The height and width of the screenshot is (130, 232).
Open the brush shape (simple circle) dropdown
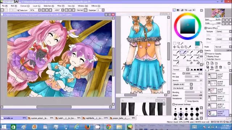pyautogui.click(x=183, y=84)
